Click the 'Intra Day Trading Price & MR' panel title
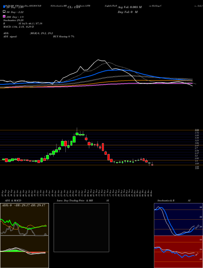The height and width of the screenshot is (268, 203). [75, 201]
